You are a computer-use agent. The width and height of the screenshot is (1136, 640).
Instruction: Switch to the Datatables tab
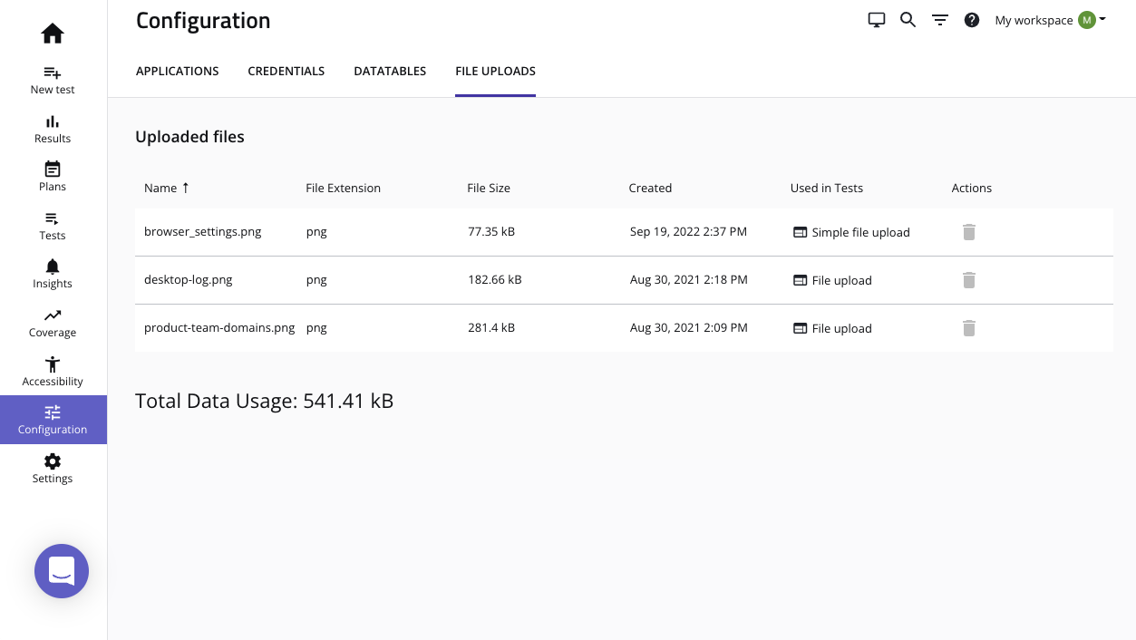pyautogui.click(x=390, y=71)
